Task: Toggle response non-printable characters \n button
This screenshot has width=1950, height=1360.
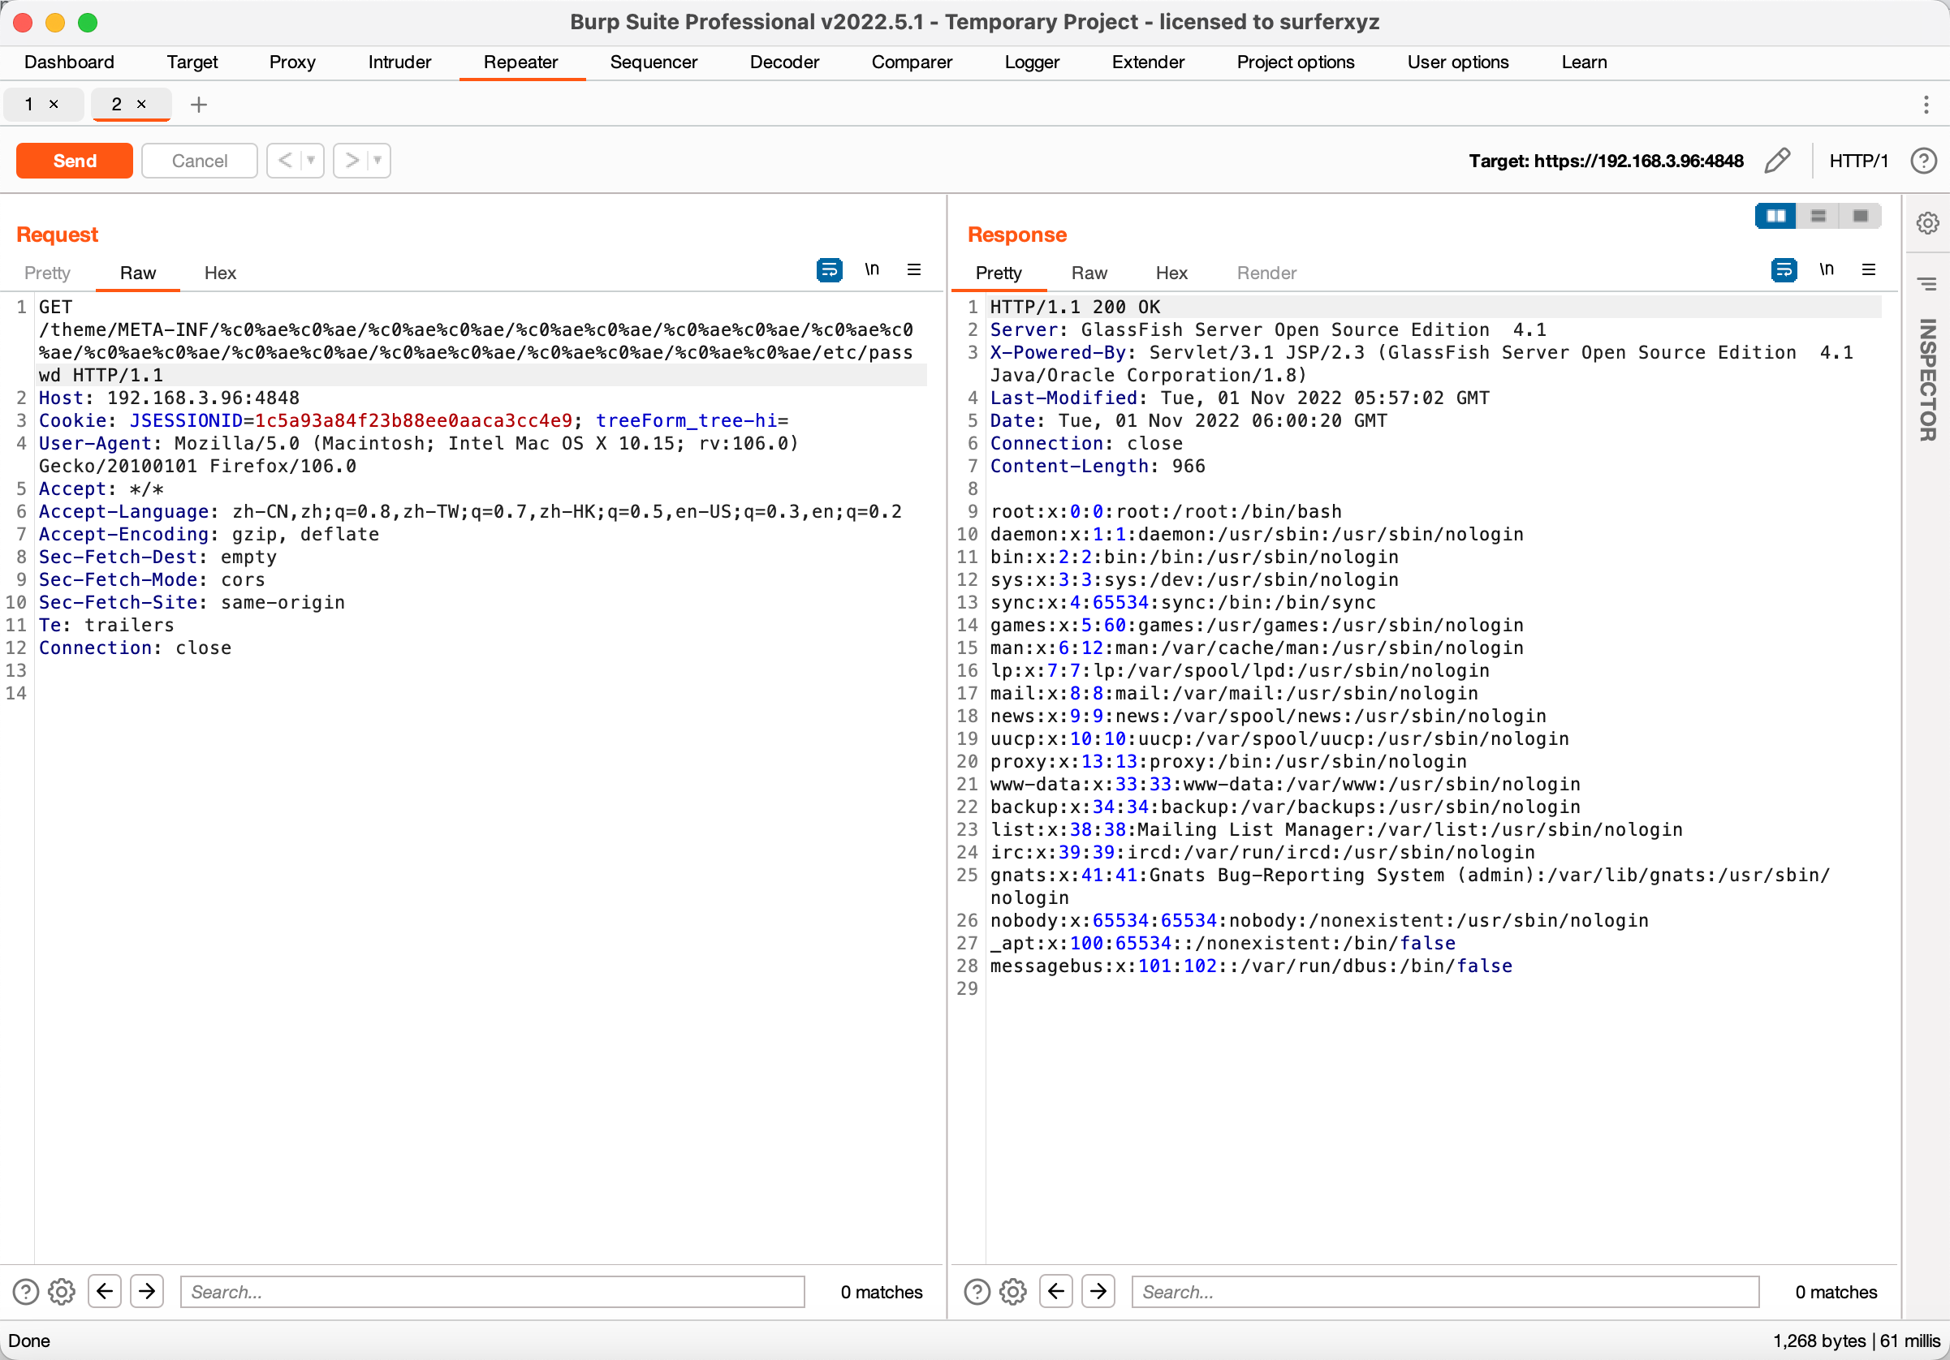Action: coord(1826,270)
